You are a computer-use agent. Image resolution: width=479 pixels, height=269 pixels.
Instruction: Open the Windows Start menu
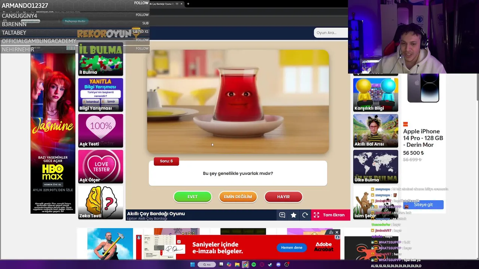coord(192,265)
